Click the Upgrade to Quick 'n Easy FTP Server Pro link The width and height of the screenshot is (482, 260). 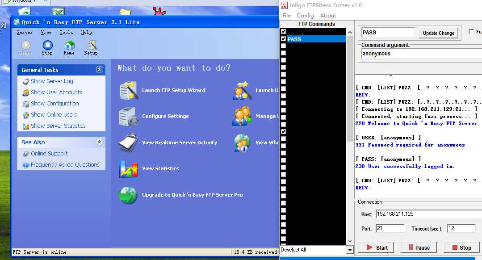(193, 195)
